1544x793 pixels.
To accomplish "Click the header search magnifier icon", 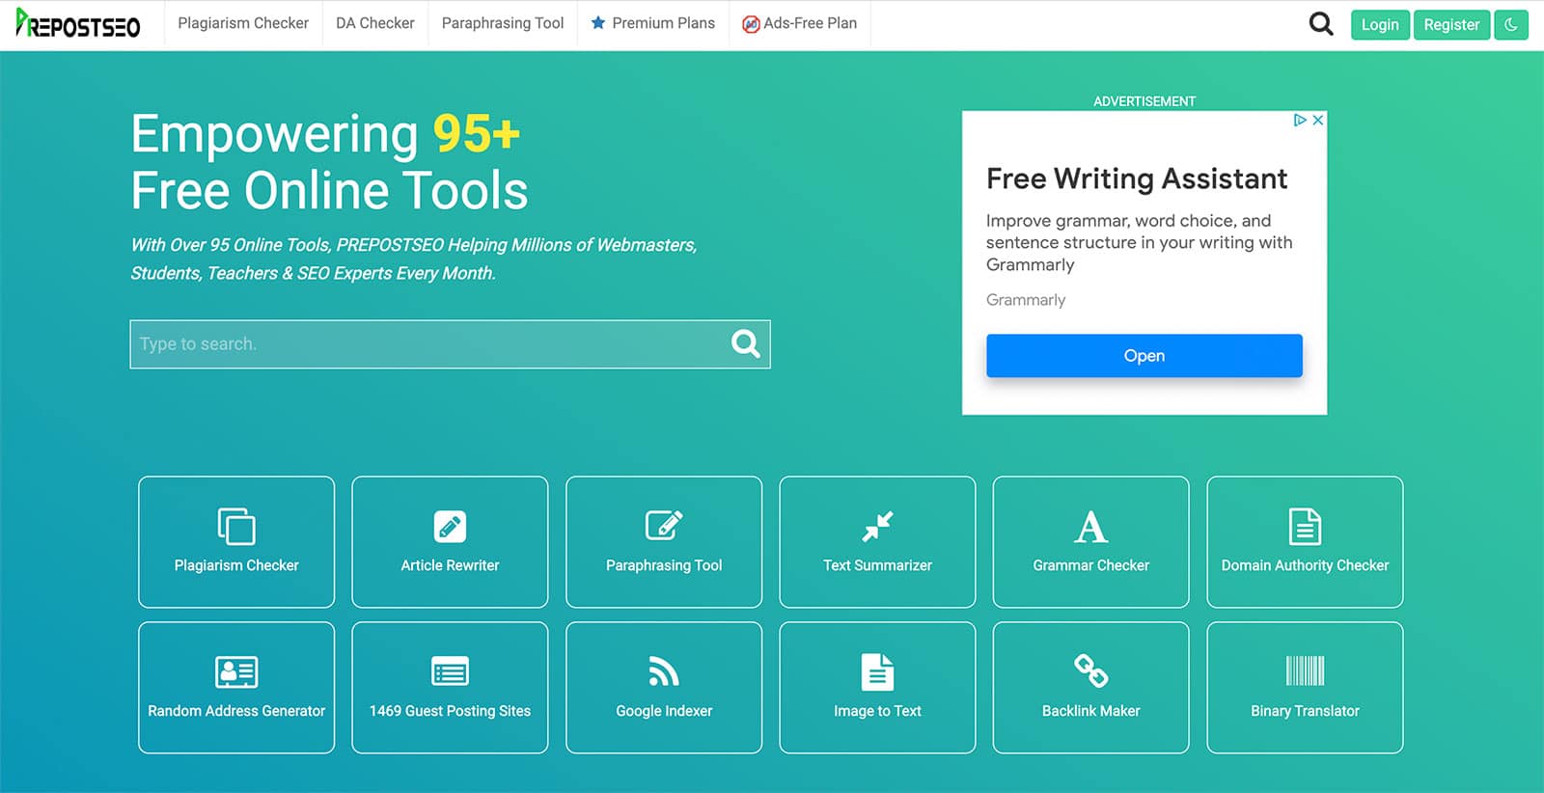I will (x=1321, y=23).
